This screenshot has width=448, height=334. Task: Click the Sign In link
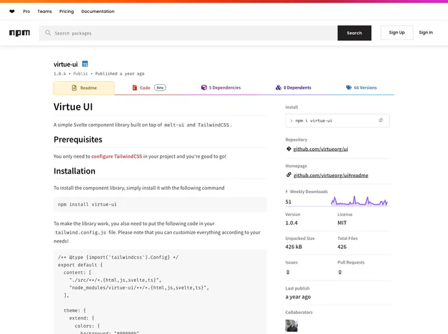point(426,33)
